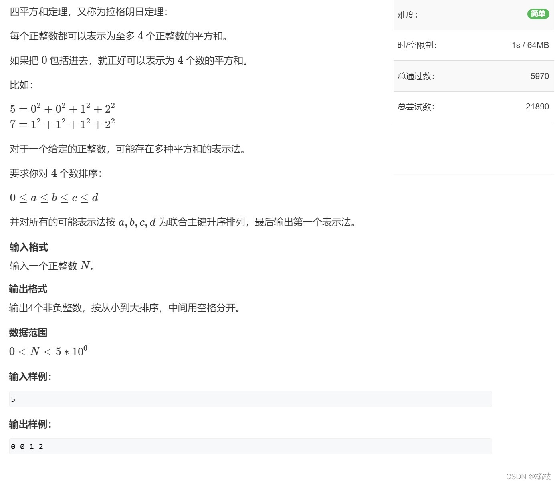Click the sentence 四平方和定理，又称为拉格朗日定理

[x=88, y=12]
